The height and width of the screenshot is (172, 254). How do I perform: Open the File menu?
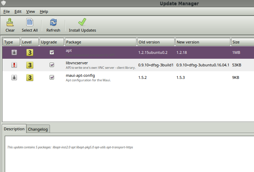point(7,11)
